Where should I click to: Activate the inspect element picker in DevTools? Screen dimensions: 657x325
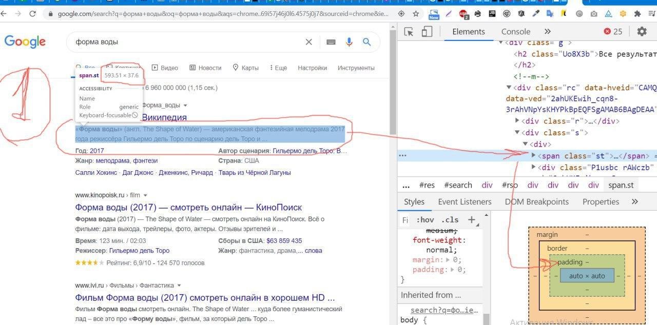[409, 32]
